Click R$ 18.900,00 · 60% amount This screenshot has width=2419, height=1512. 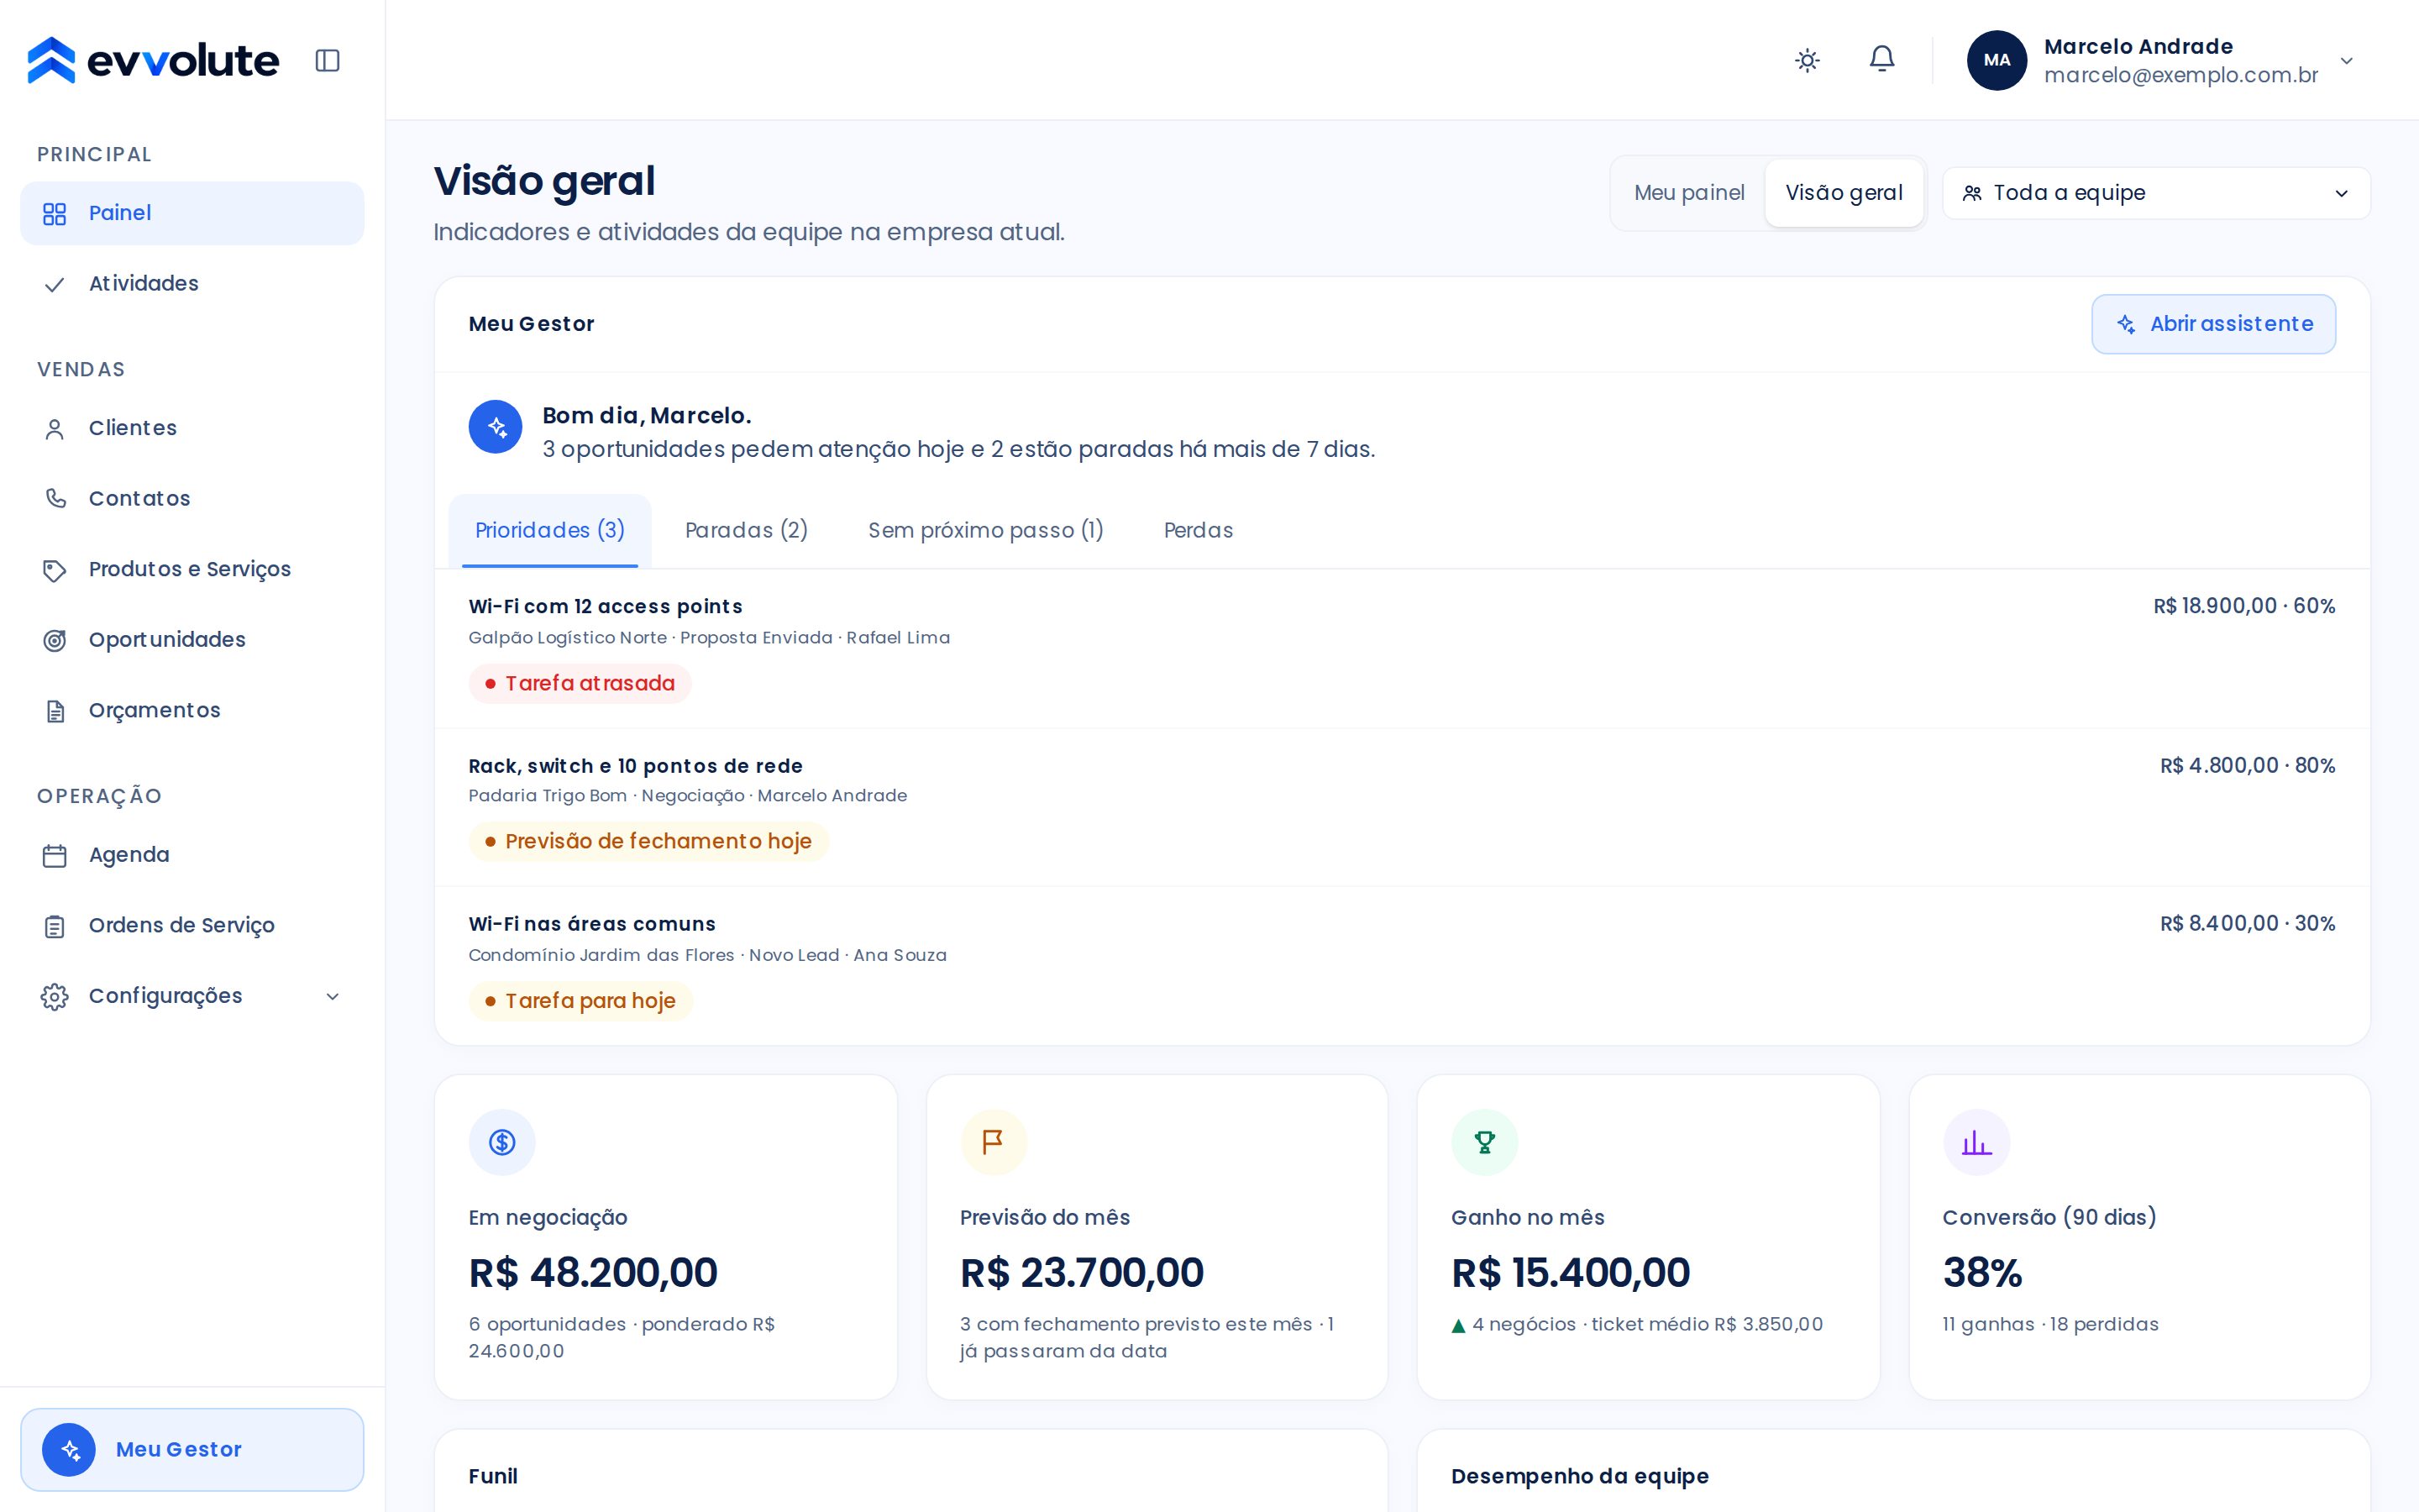point(2244,606)
